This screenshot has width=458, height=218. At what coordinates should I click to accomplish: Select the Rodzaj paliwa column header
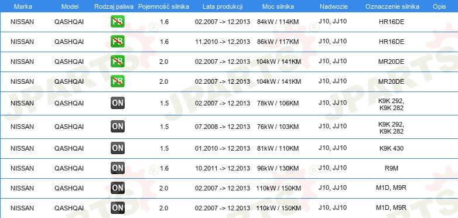(x=114, y=6)
